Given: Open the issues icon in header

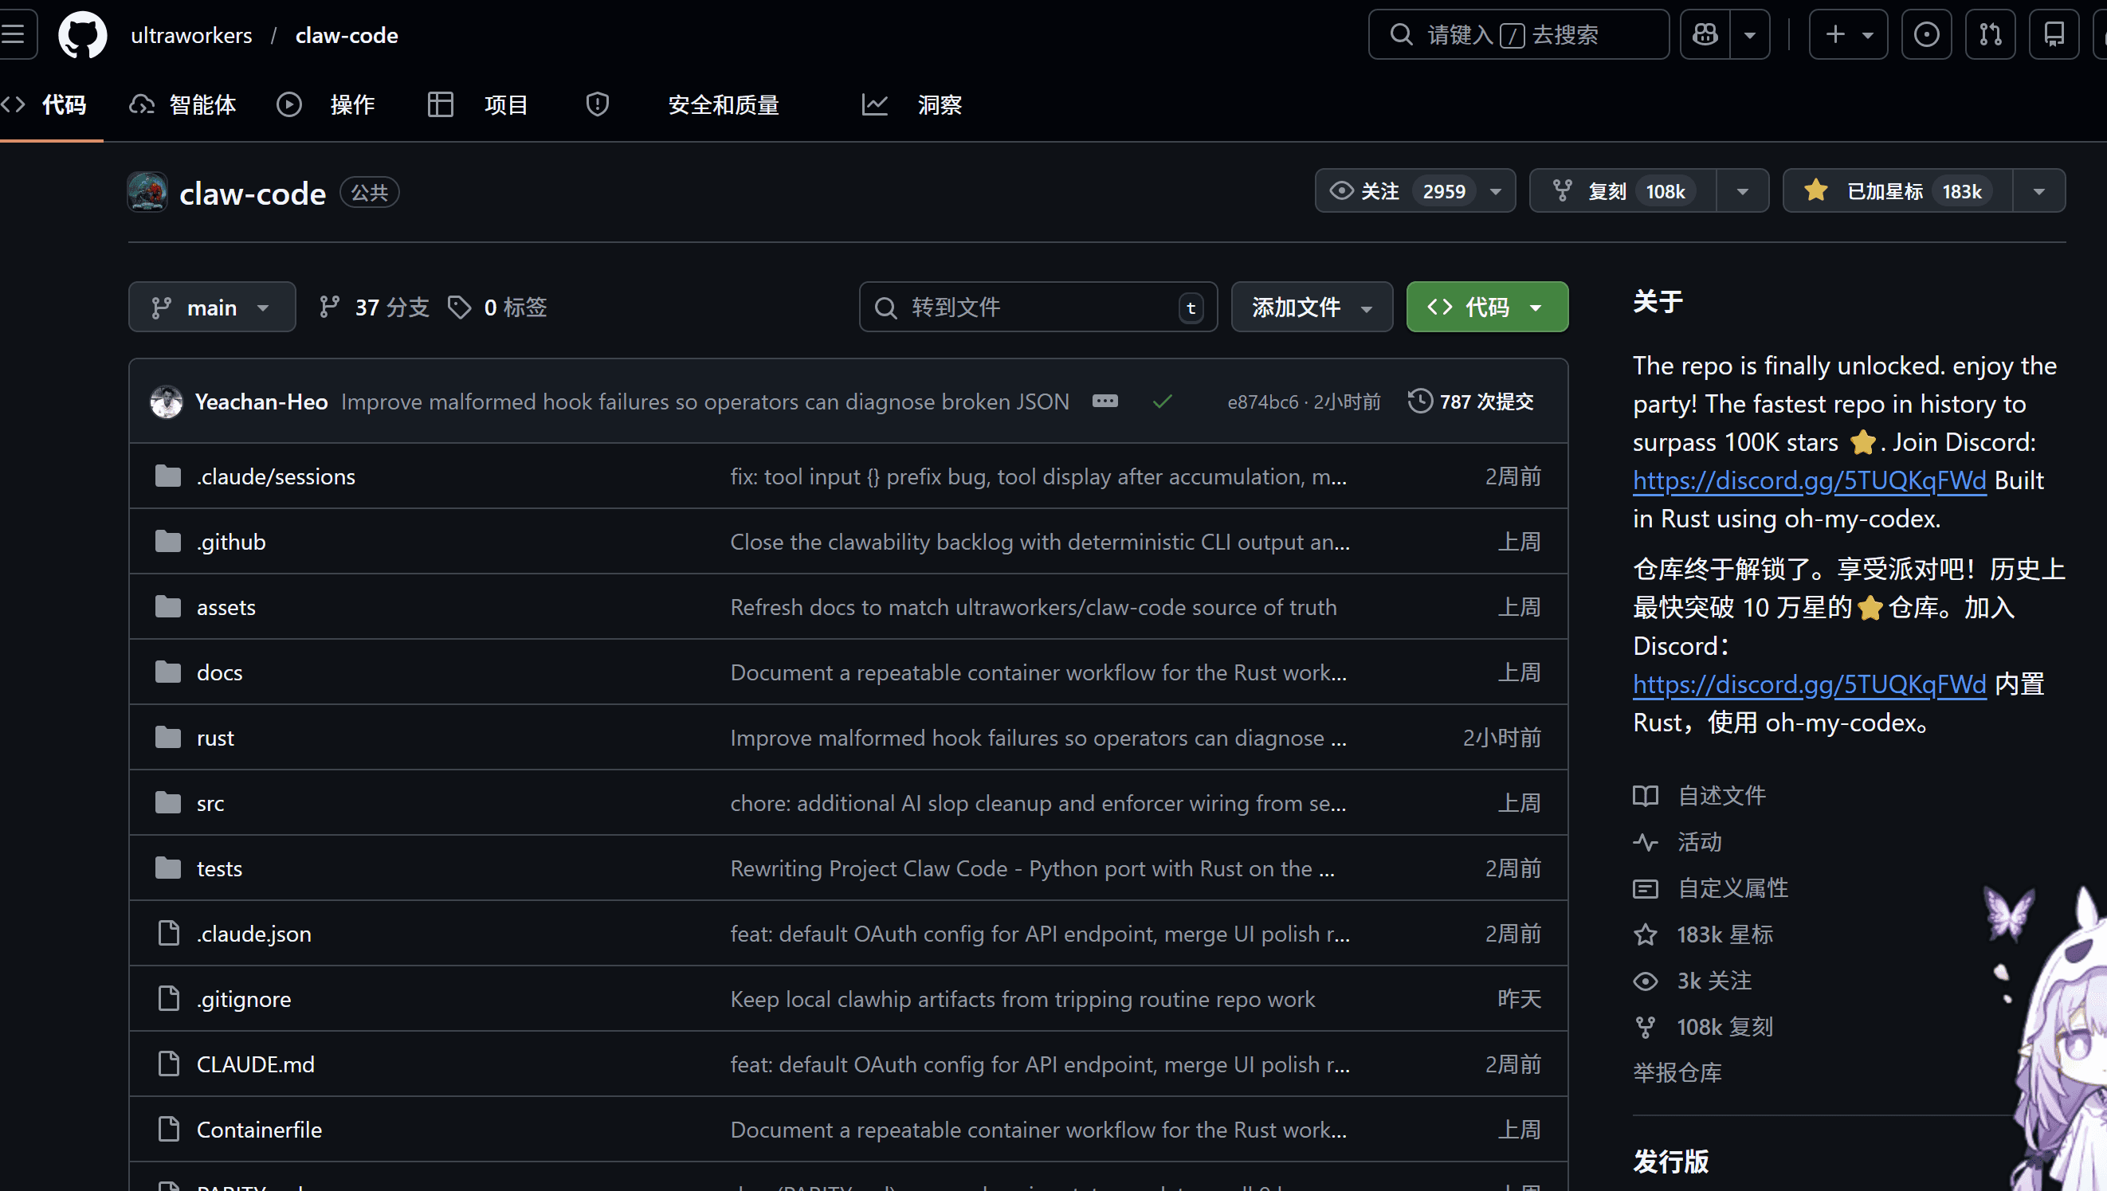Looking at the screenshot, I should tap(1926, 34).
